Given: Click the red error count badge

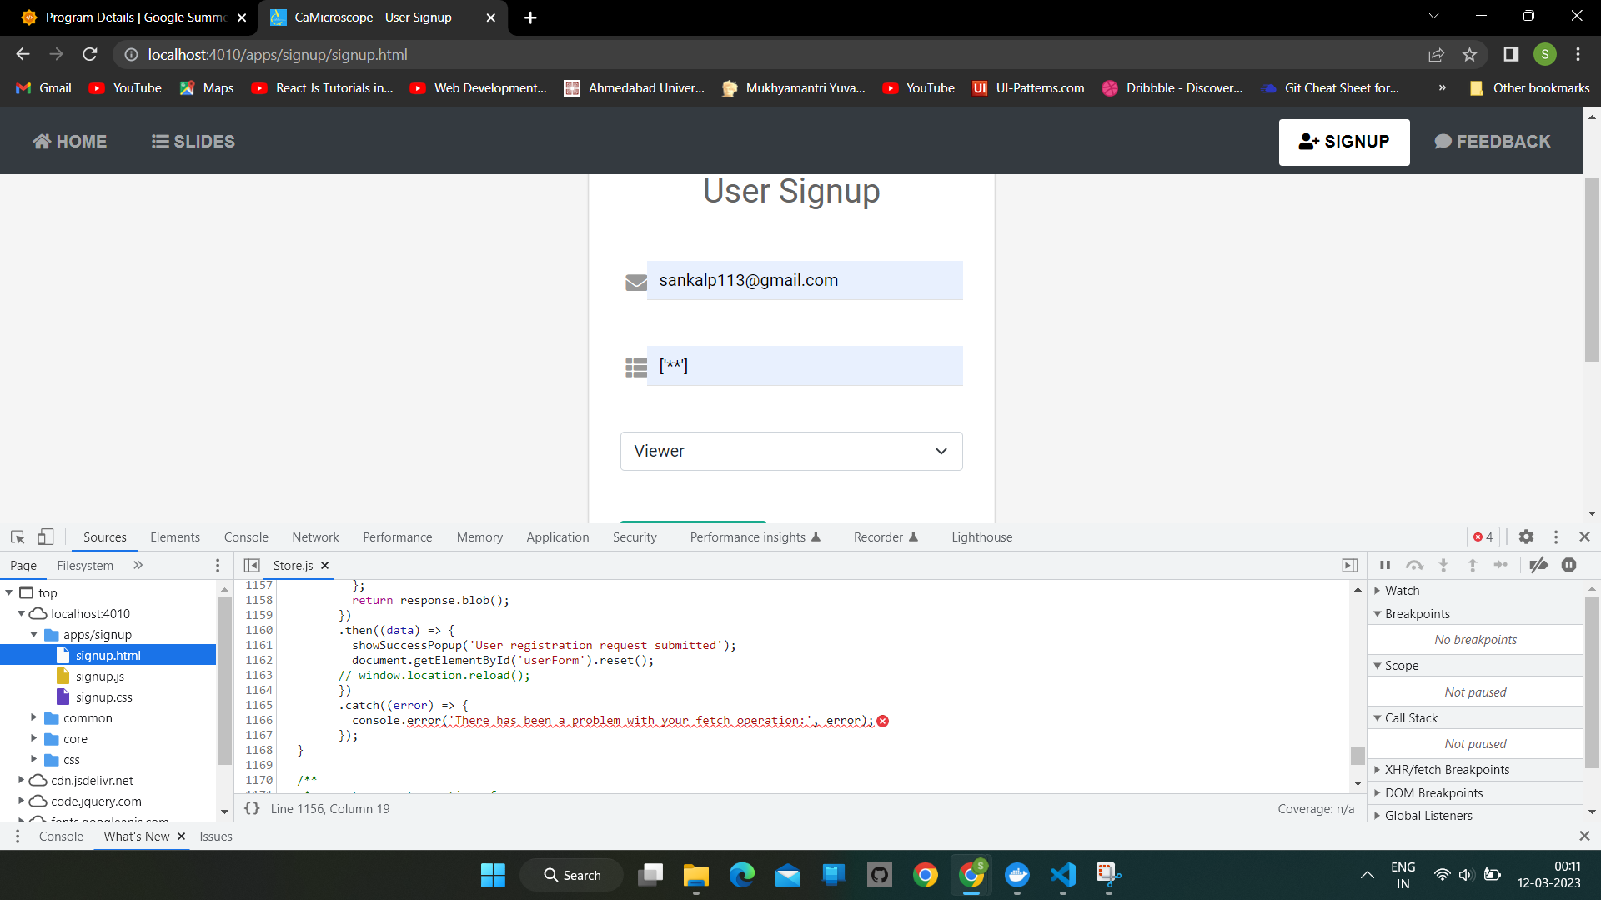Looking at the screenshot, I should [1483, 537].
